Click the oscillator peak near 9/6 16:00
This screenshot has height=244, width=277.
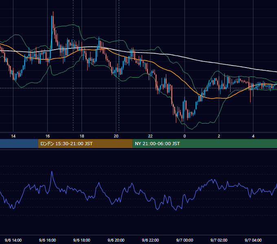click(x=52, y=172)
